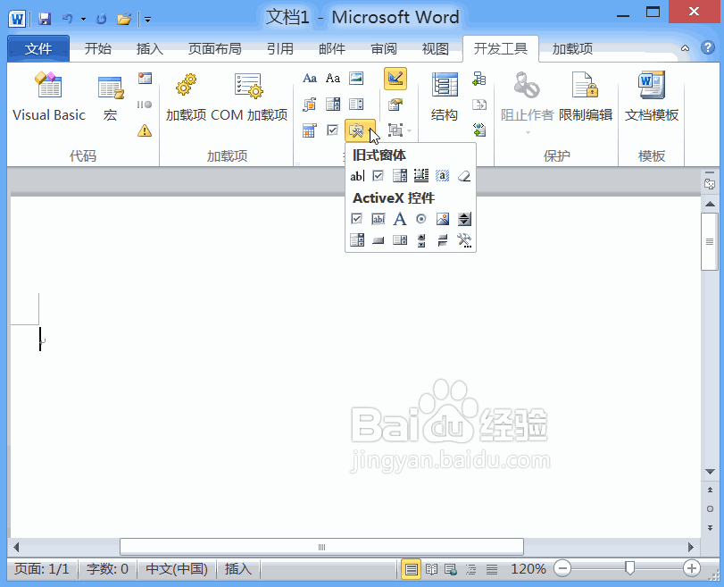This screenshot has height=587, width=724.
Task: Save document from quick access toolbar
Action: 45,19
